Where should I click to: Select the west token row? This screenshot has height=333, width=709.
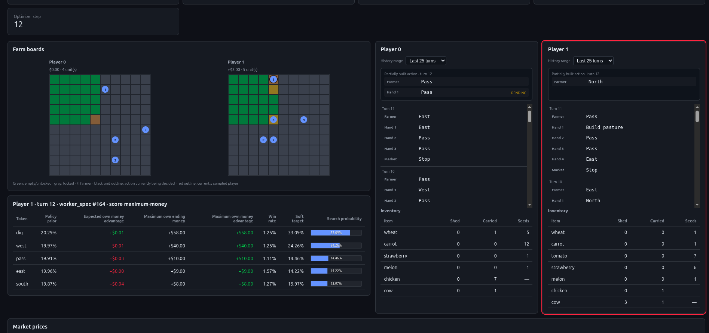189,246
